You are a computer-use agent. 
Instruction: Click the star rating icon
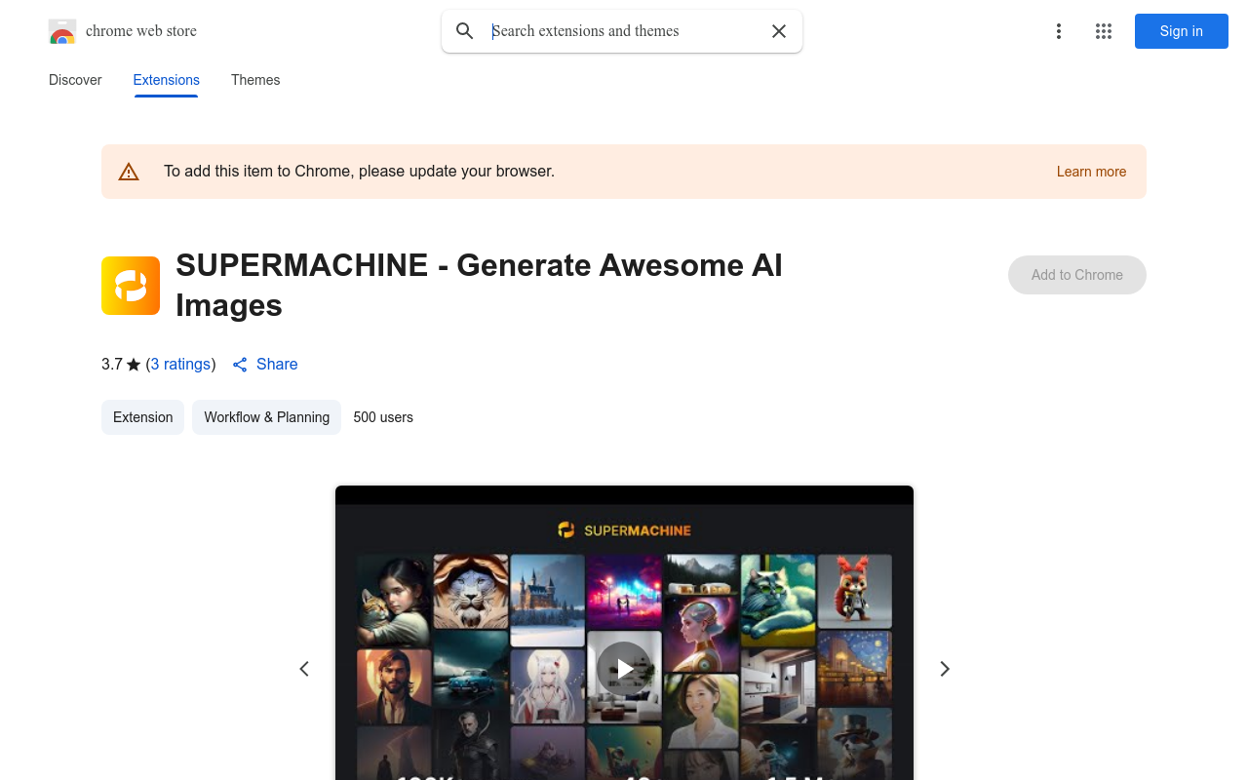pyautogui.click(x=134, y=365)
